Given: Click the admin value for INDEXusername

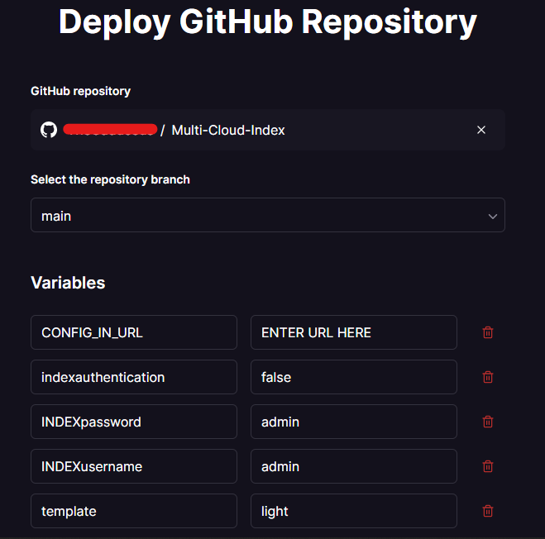Looking at the screenshot, I should coord(354,466).
